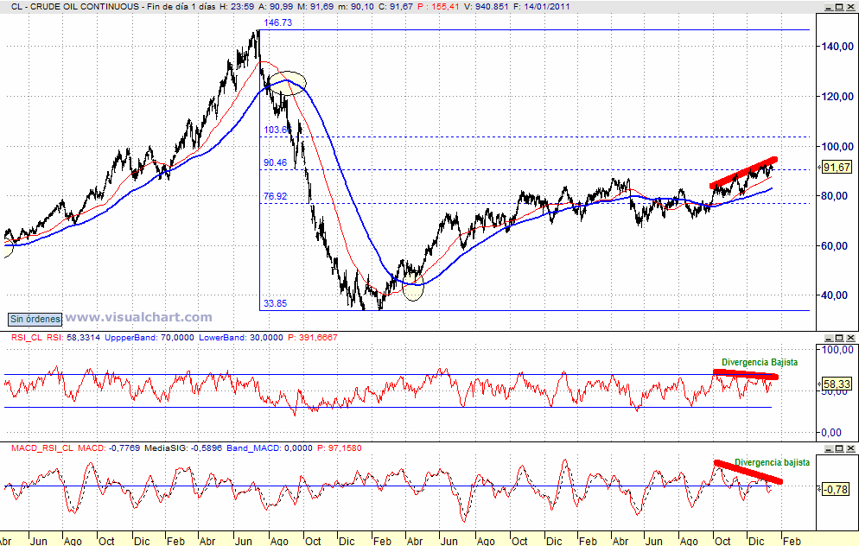
Task: Click the 'P: 391,6667' RSI header value
Action: (313, 338)
